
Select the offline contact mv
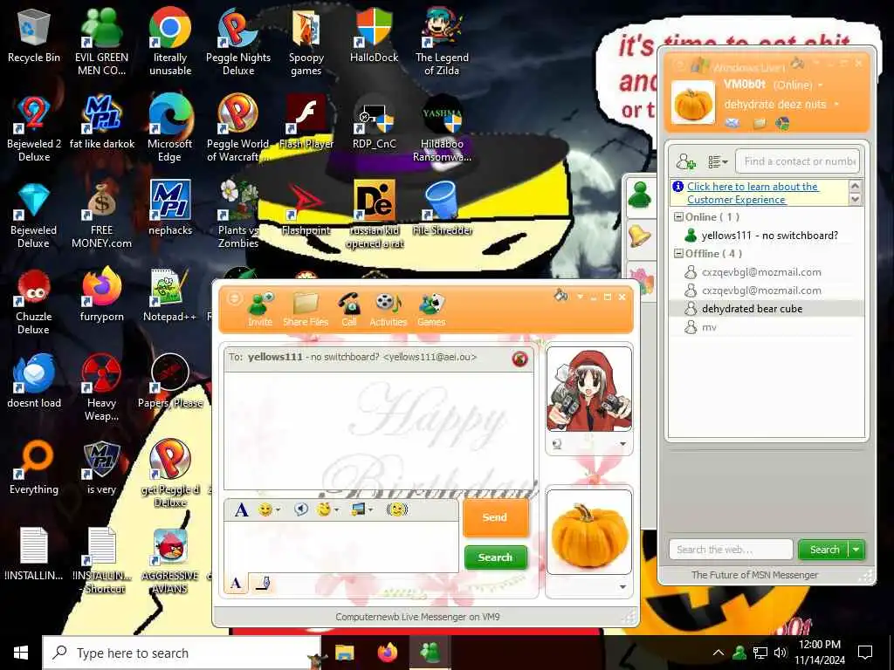point(765,327)
